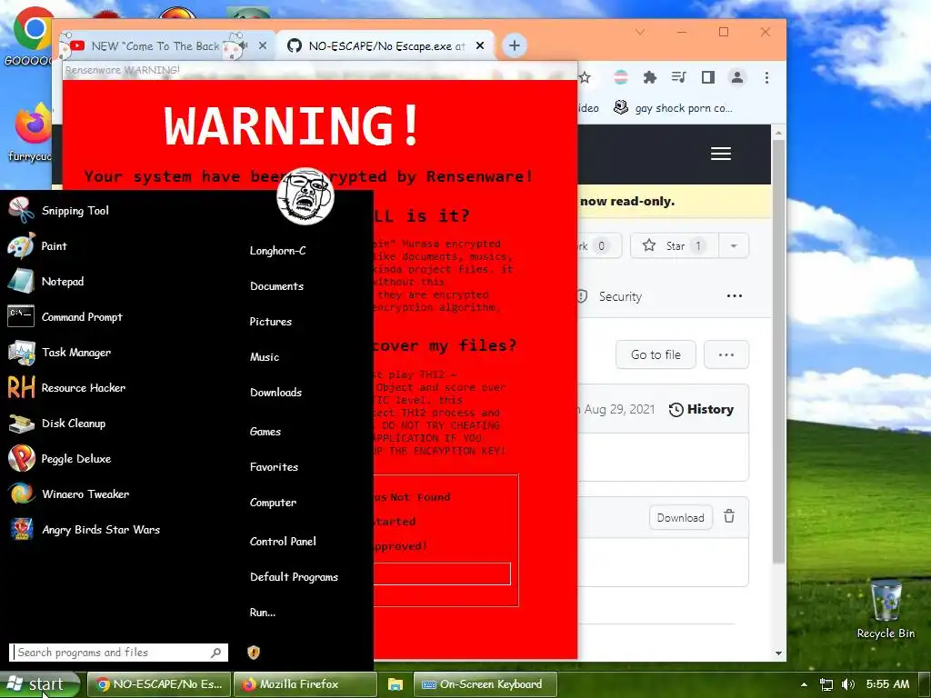This screenshot has height=698, width=931.
Task: Switch to On-Screen Keyboard taskbar button
Action: 486,684
